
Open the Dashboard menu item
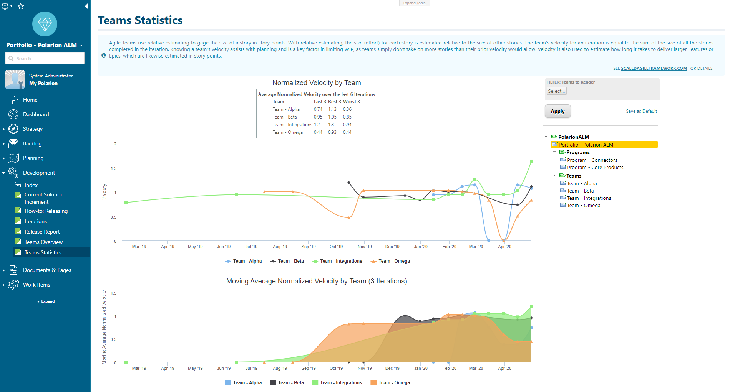coord(36,114)
